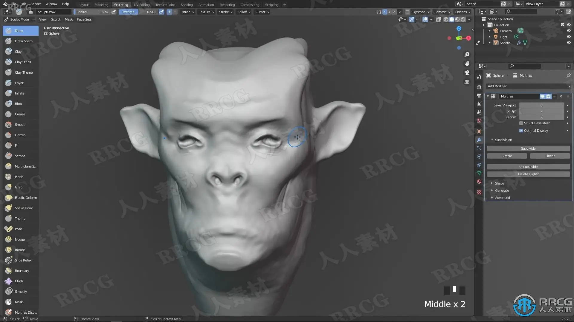The width and height of the screenshot is (574, 322).
Task: Click the pan hand viewport icon
Action: pyautogui.click(x=467, y=64)
